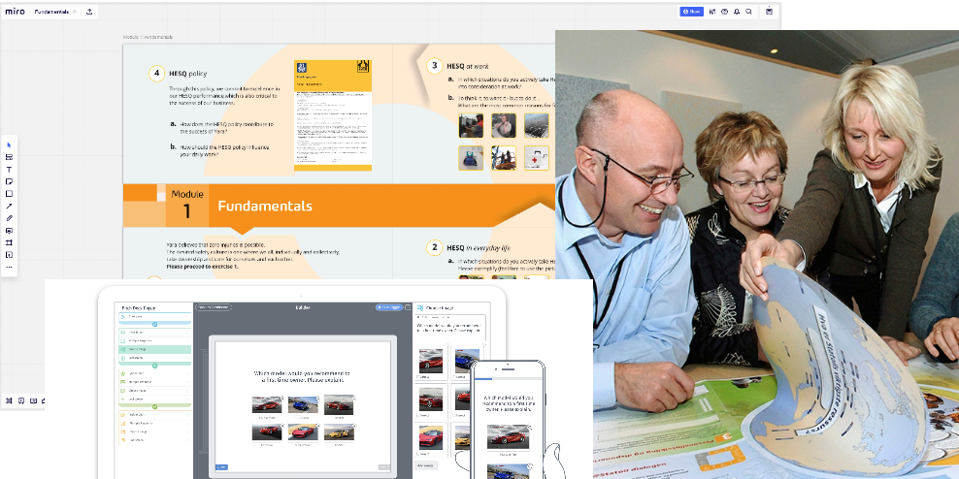959x479 pixels.
Task: Open the Comment tool in toolbar
Action: pyautogui.click(x=9, y=231)
